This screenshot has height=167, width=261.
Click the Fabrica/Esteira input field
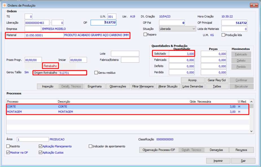point(130,60)
